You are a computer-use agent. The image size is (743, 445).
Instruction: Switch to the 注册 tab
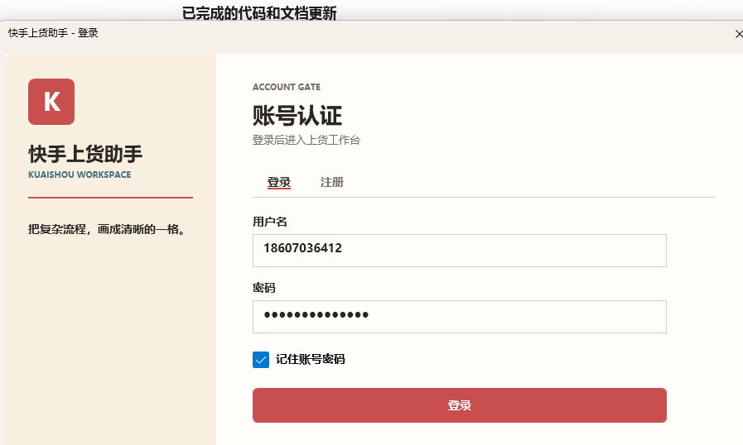[x=331, y=182]
